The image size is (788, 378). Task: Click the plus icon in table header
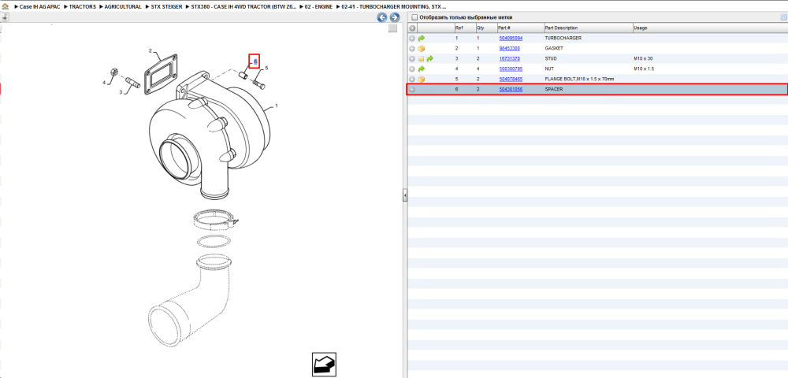click(412, 28)
